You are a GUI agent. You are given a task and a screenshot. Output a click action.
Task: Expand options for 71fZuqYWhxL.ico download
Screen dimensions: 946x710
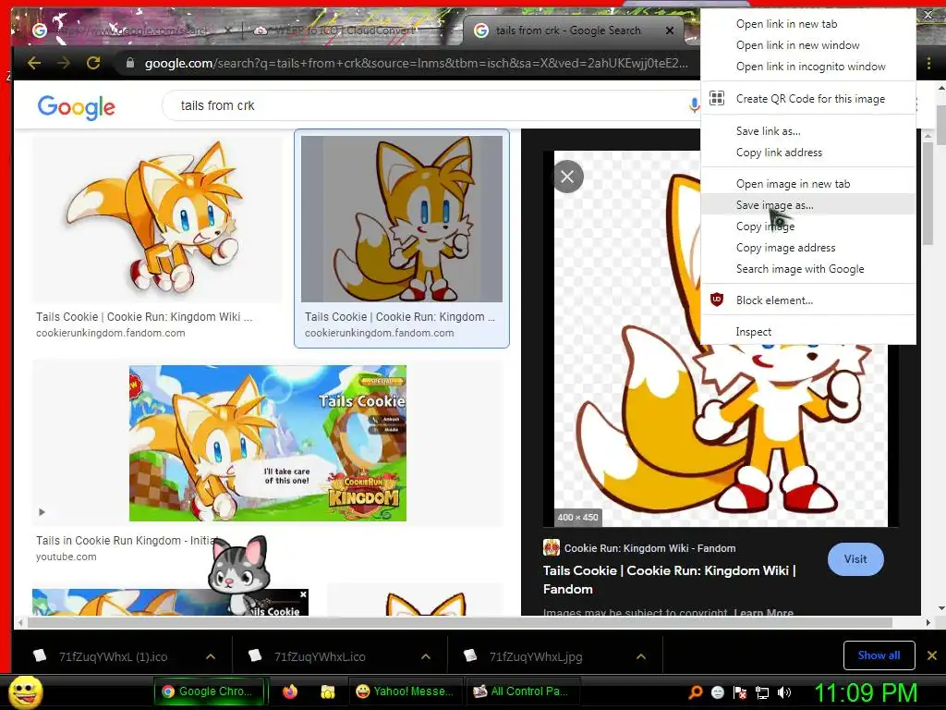[x=426, y=656]
